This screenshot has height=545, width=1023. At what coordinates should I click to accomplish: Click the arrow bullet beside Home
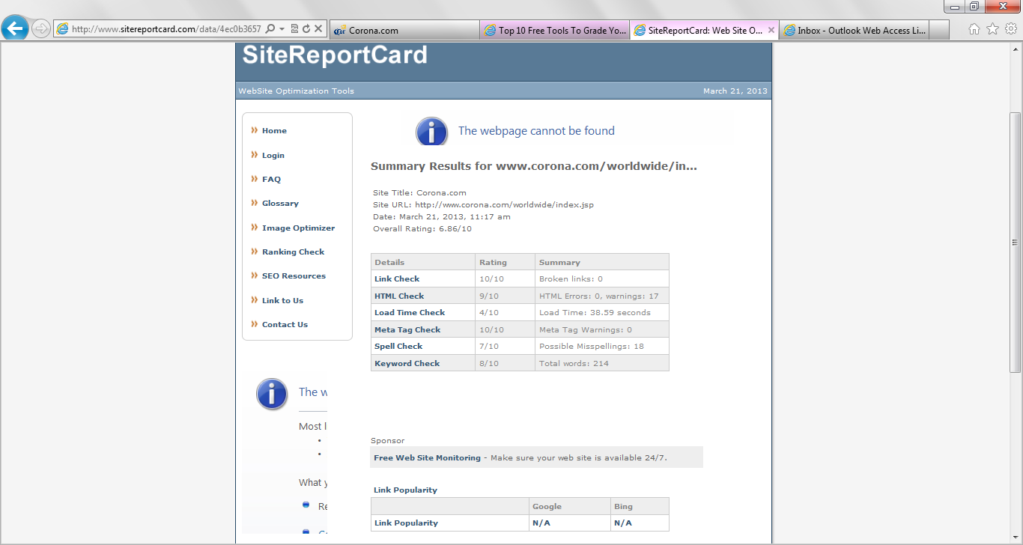click(x=255, y=130)
